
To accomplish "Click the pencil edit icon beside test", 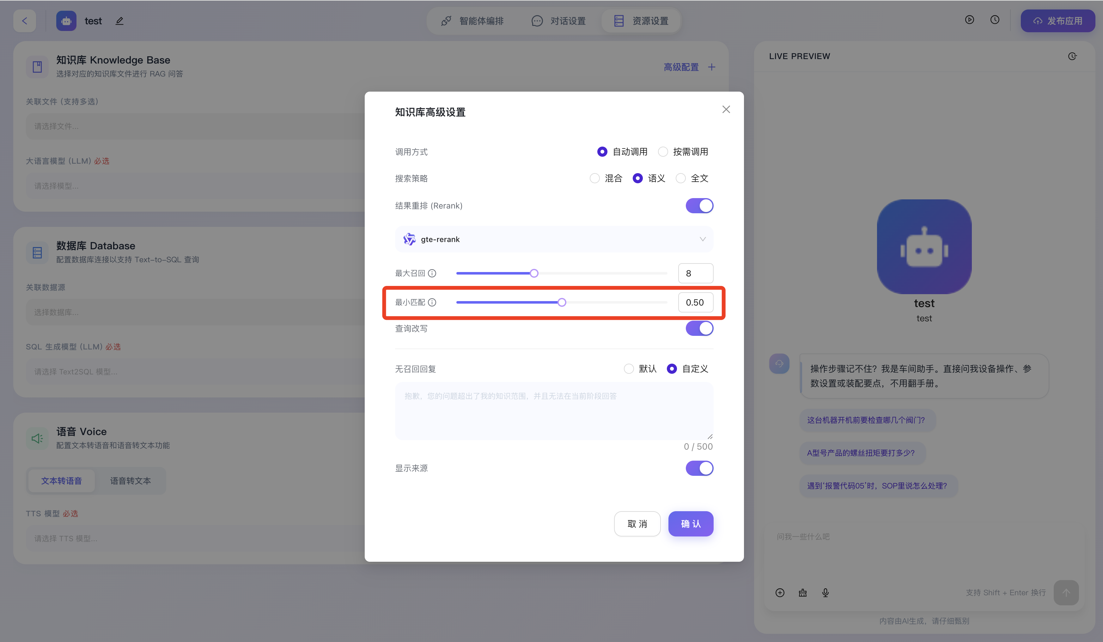I will [x=119, y=21].
